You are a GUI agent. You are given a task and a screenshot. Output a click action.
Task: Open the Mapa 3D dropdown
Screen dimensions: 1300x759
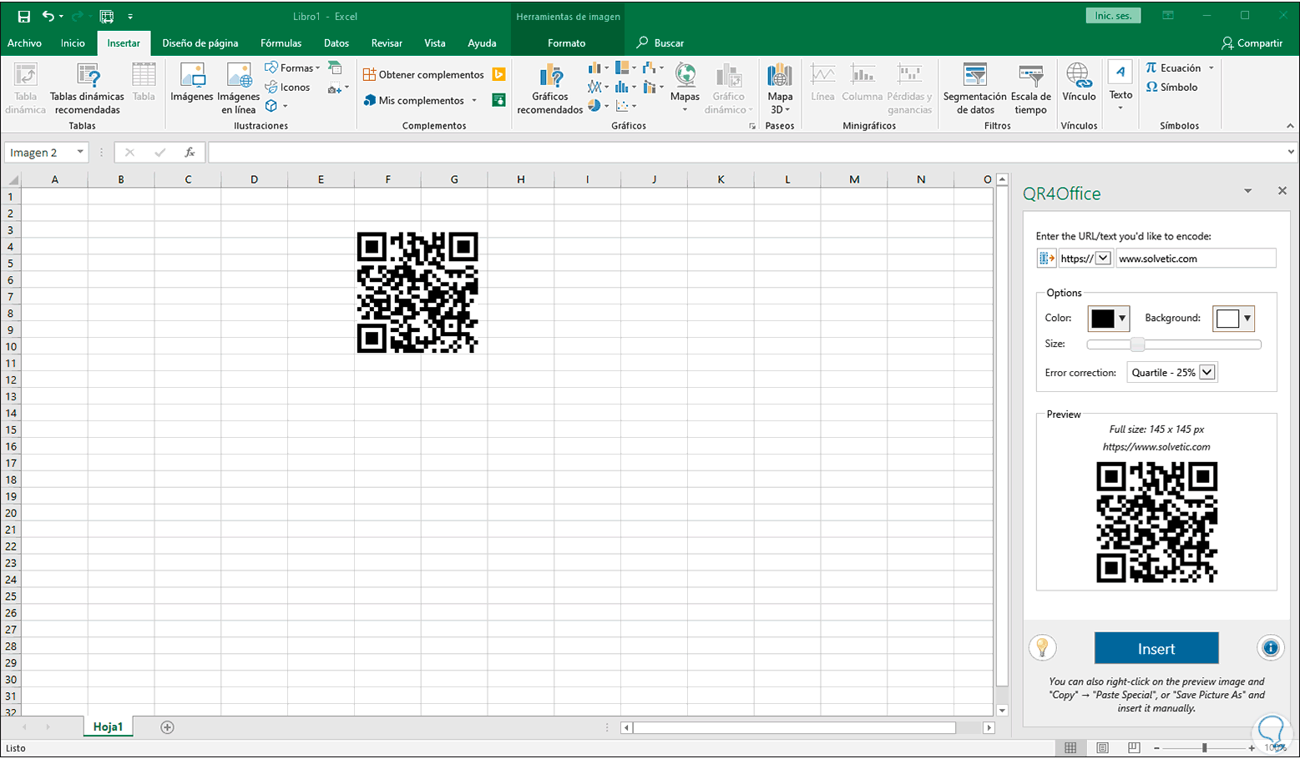point(787,110)
